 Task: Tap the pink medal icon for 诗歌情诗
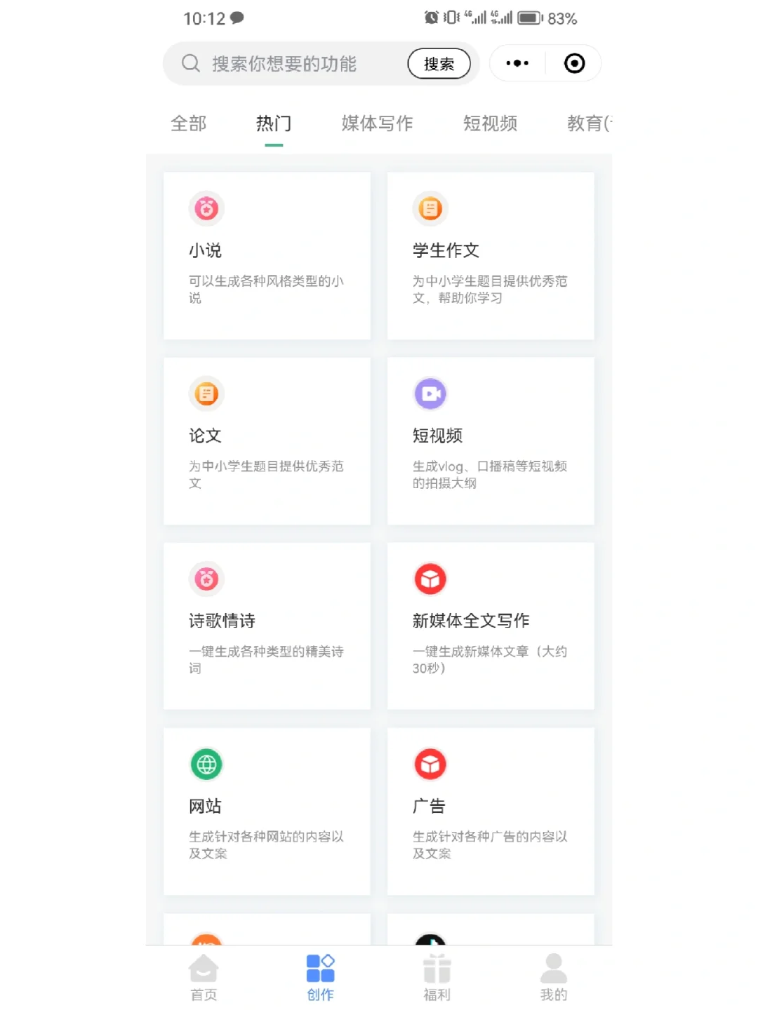coord(206,579)
